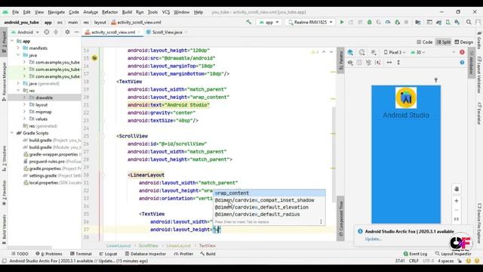Screen dimensions: 483x272
Task: Click the more options dots in autocomplete popup
Action: (x=321, y=221)
